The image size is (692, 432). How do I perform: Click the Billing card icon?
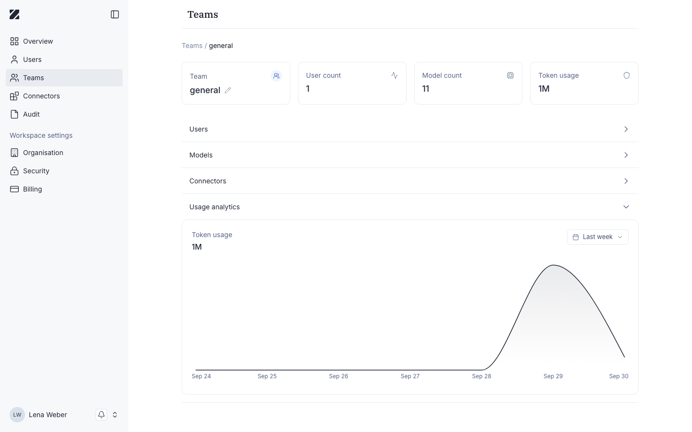[14, 189]
